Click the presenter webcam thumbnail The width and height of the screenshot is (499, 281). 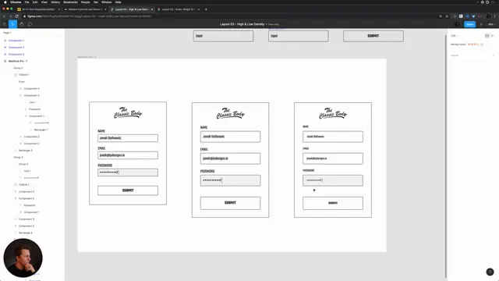[x=23, y=258]
